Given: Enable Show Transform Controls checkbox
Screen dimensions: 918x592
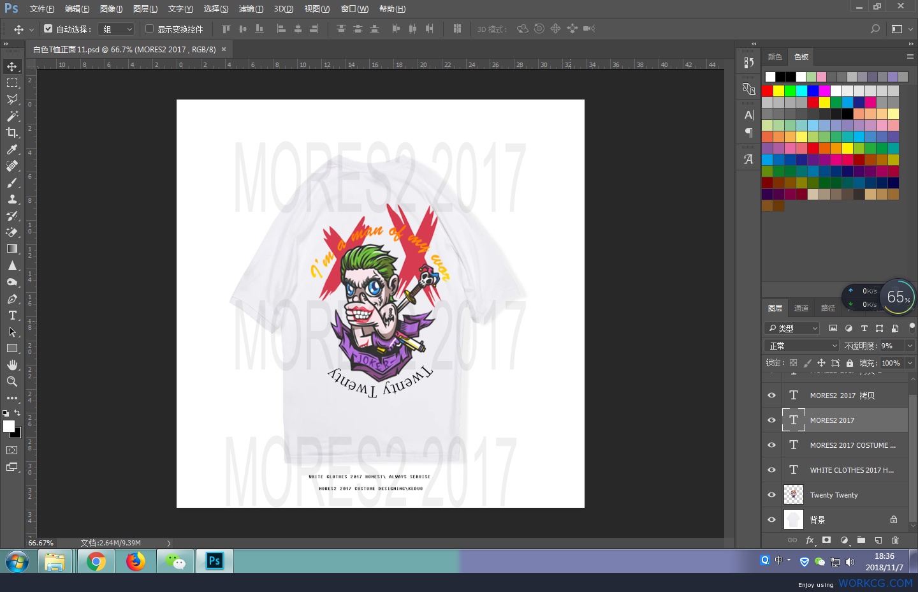Looking at the screenshot, I should (x=150, y=29).
